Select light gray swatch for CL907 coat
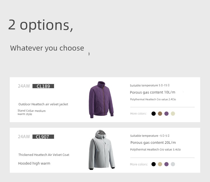The height and width of the screenshot is (182, 210). click(x=173, y=164)
